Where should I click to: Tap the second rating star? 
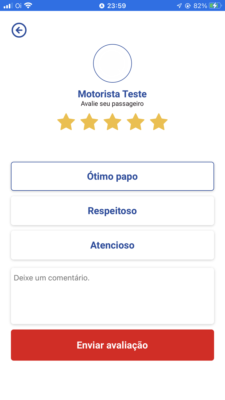click(89, 122)
